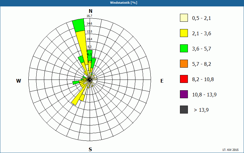Click the legend label 3,6 - 5,7
The image size is (244, 153).
coord(202,49)
